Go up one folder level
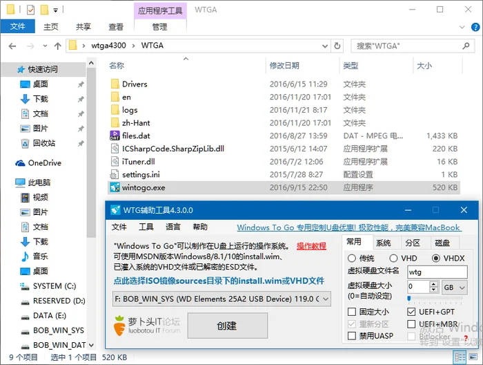The image size is (483, 365). click(x=57, y=46)
